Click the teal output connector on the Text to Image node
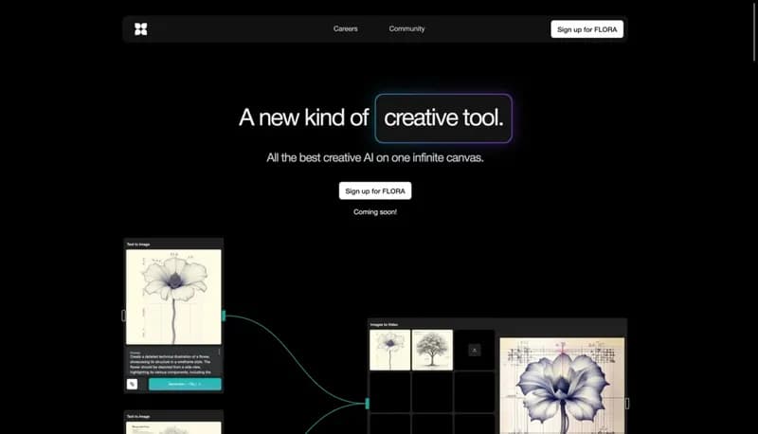 pyautogui.click(x=224, y=316)
